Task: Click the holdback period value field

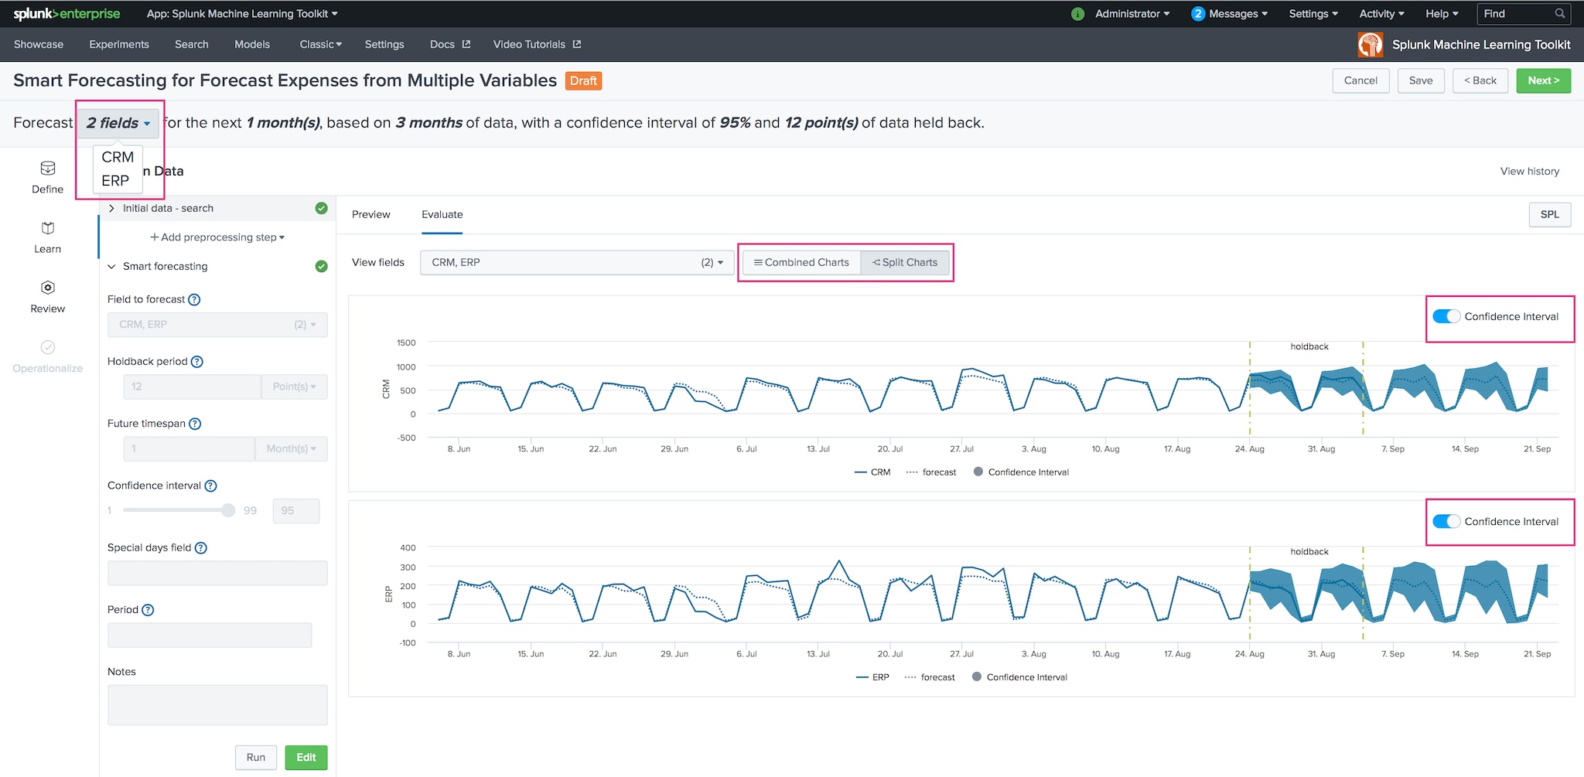Action: 193,387
